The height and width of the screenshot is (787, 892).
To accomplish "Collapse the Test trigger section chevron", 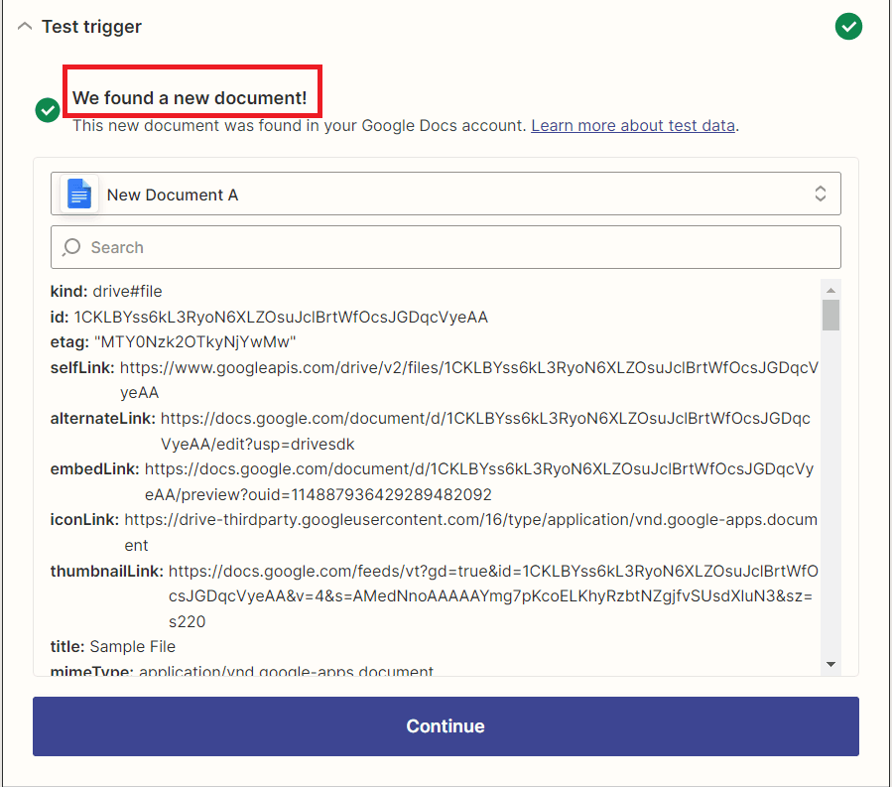I will tap(25, 27).
